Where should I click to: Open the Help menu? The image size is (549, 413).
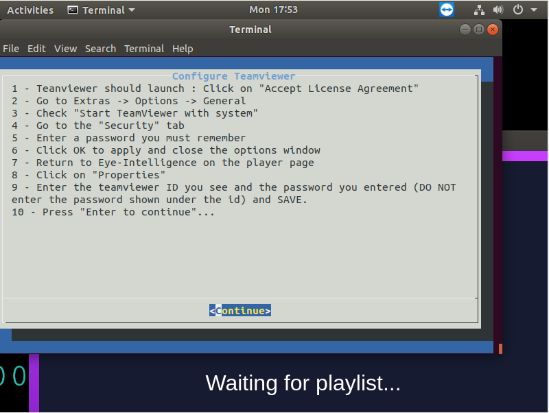click(183, 49)
